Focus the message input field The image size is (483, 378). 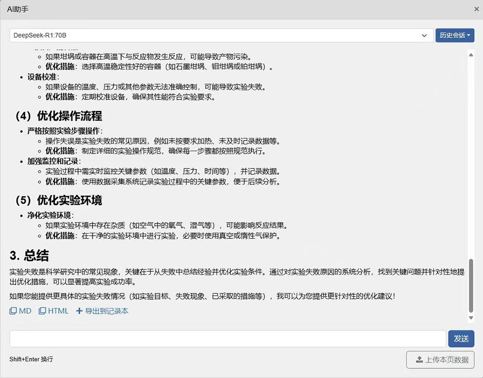[227, 338]
